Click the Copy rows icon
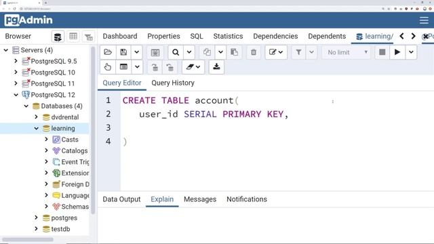The width and height of the screenshot is (434, 244). pos(207,52)
